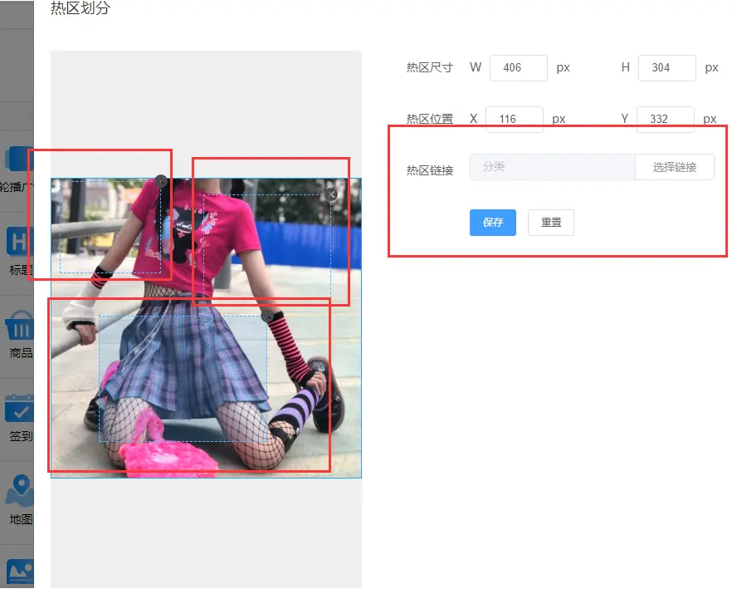Click the 选择链接 button

coord(674,167)
